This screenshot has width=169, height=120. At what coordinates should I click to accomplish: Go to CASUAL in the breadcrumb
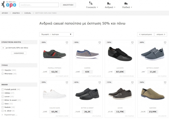click(28, 13)
